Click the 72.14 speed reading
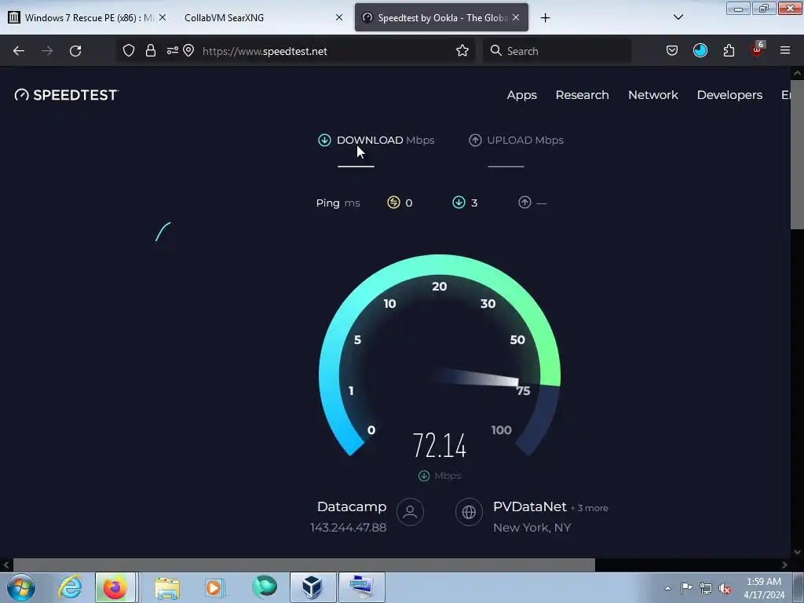This screenshot has height=603, width=804. click(440, 445)
